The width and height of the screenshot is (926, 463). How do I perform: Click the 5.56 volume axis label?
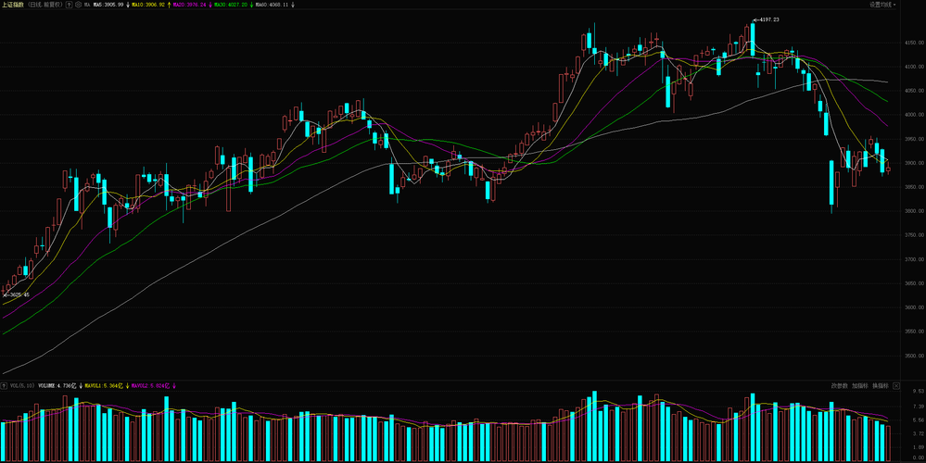[x=917, y=420]
